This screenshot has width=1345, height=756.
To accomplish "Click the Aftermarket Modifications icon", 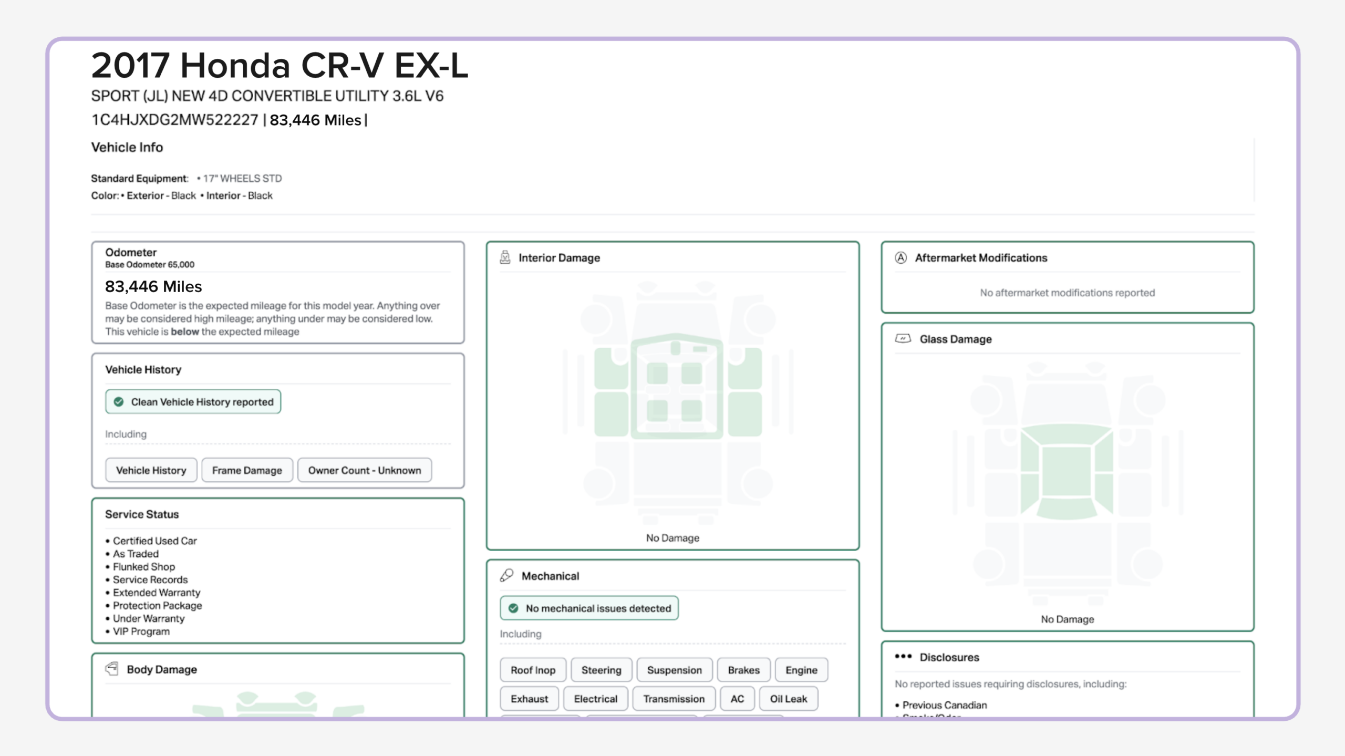I will click(901, 257).
